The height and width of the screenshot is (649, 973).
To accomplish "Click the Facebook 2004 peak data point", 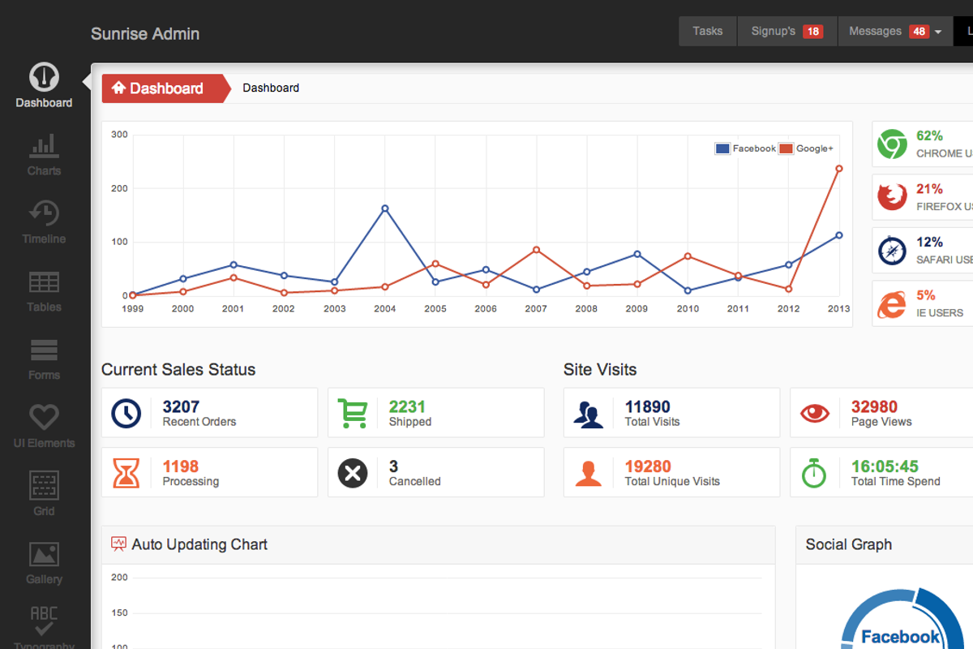I will pos(385,208).
